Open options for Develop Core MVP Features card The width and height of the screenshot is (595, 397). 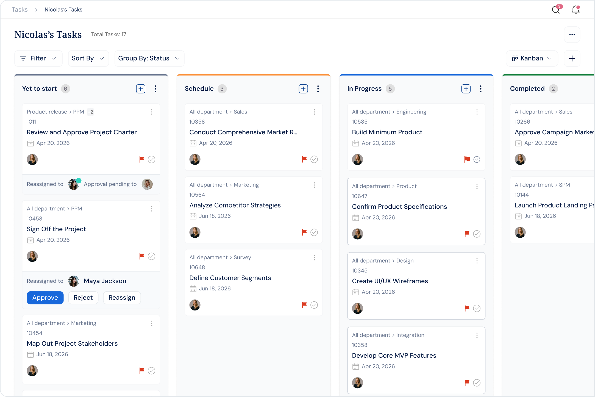pyautogui.click(x=477, y=335)
